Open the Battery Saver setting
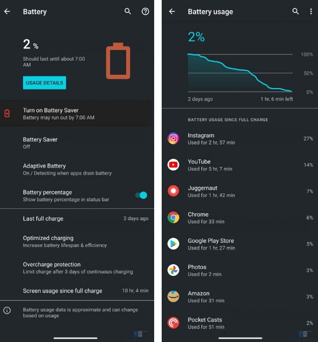 tap(77, 143)
